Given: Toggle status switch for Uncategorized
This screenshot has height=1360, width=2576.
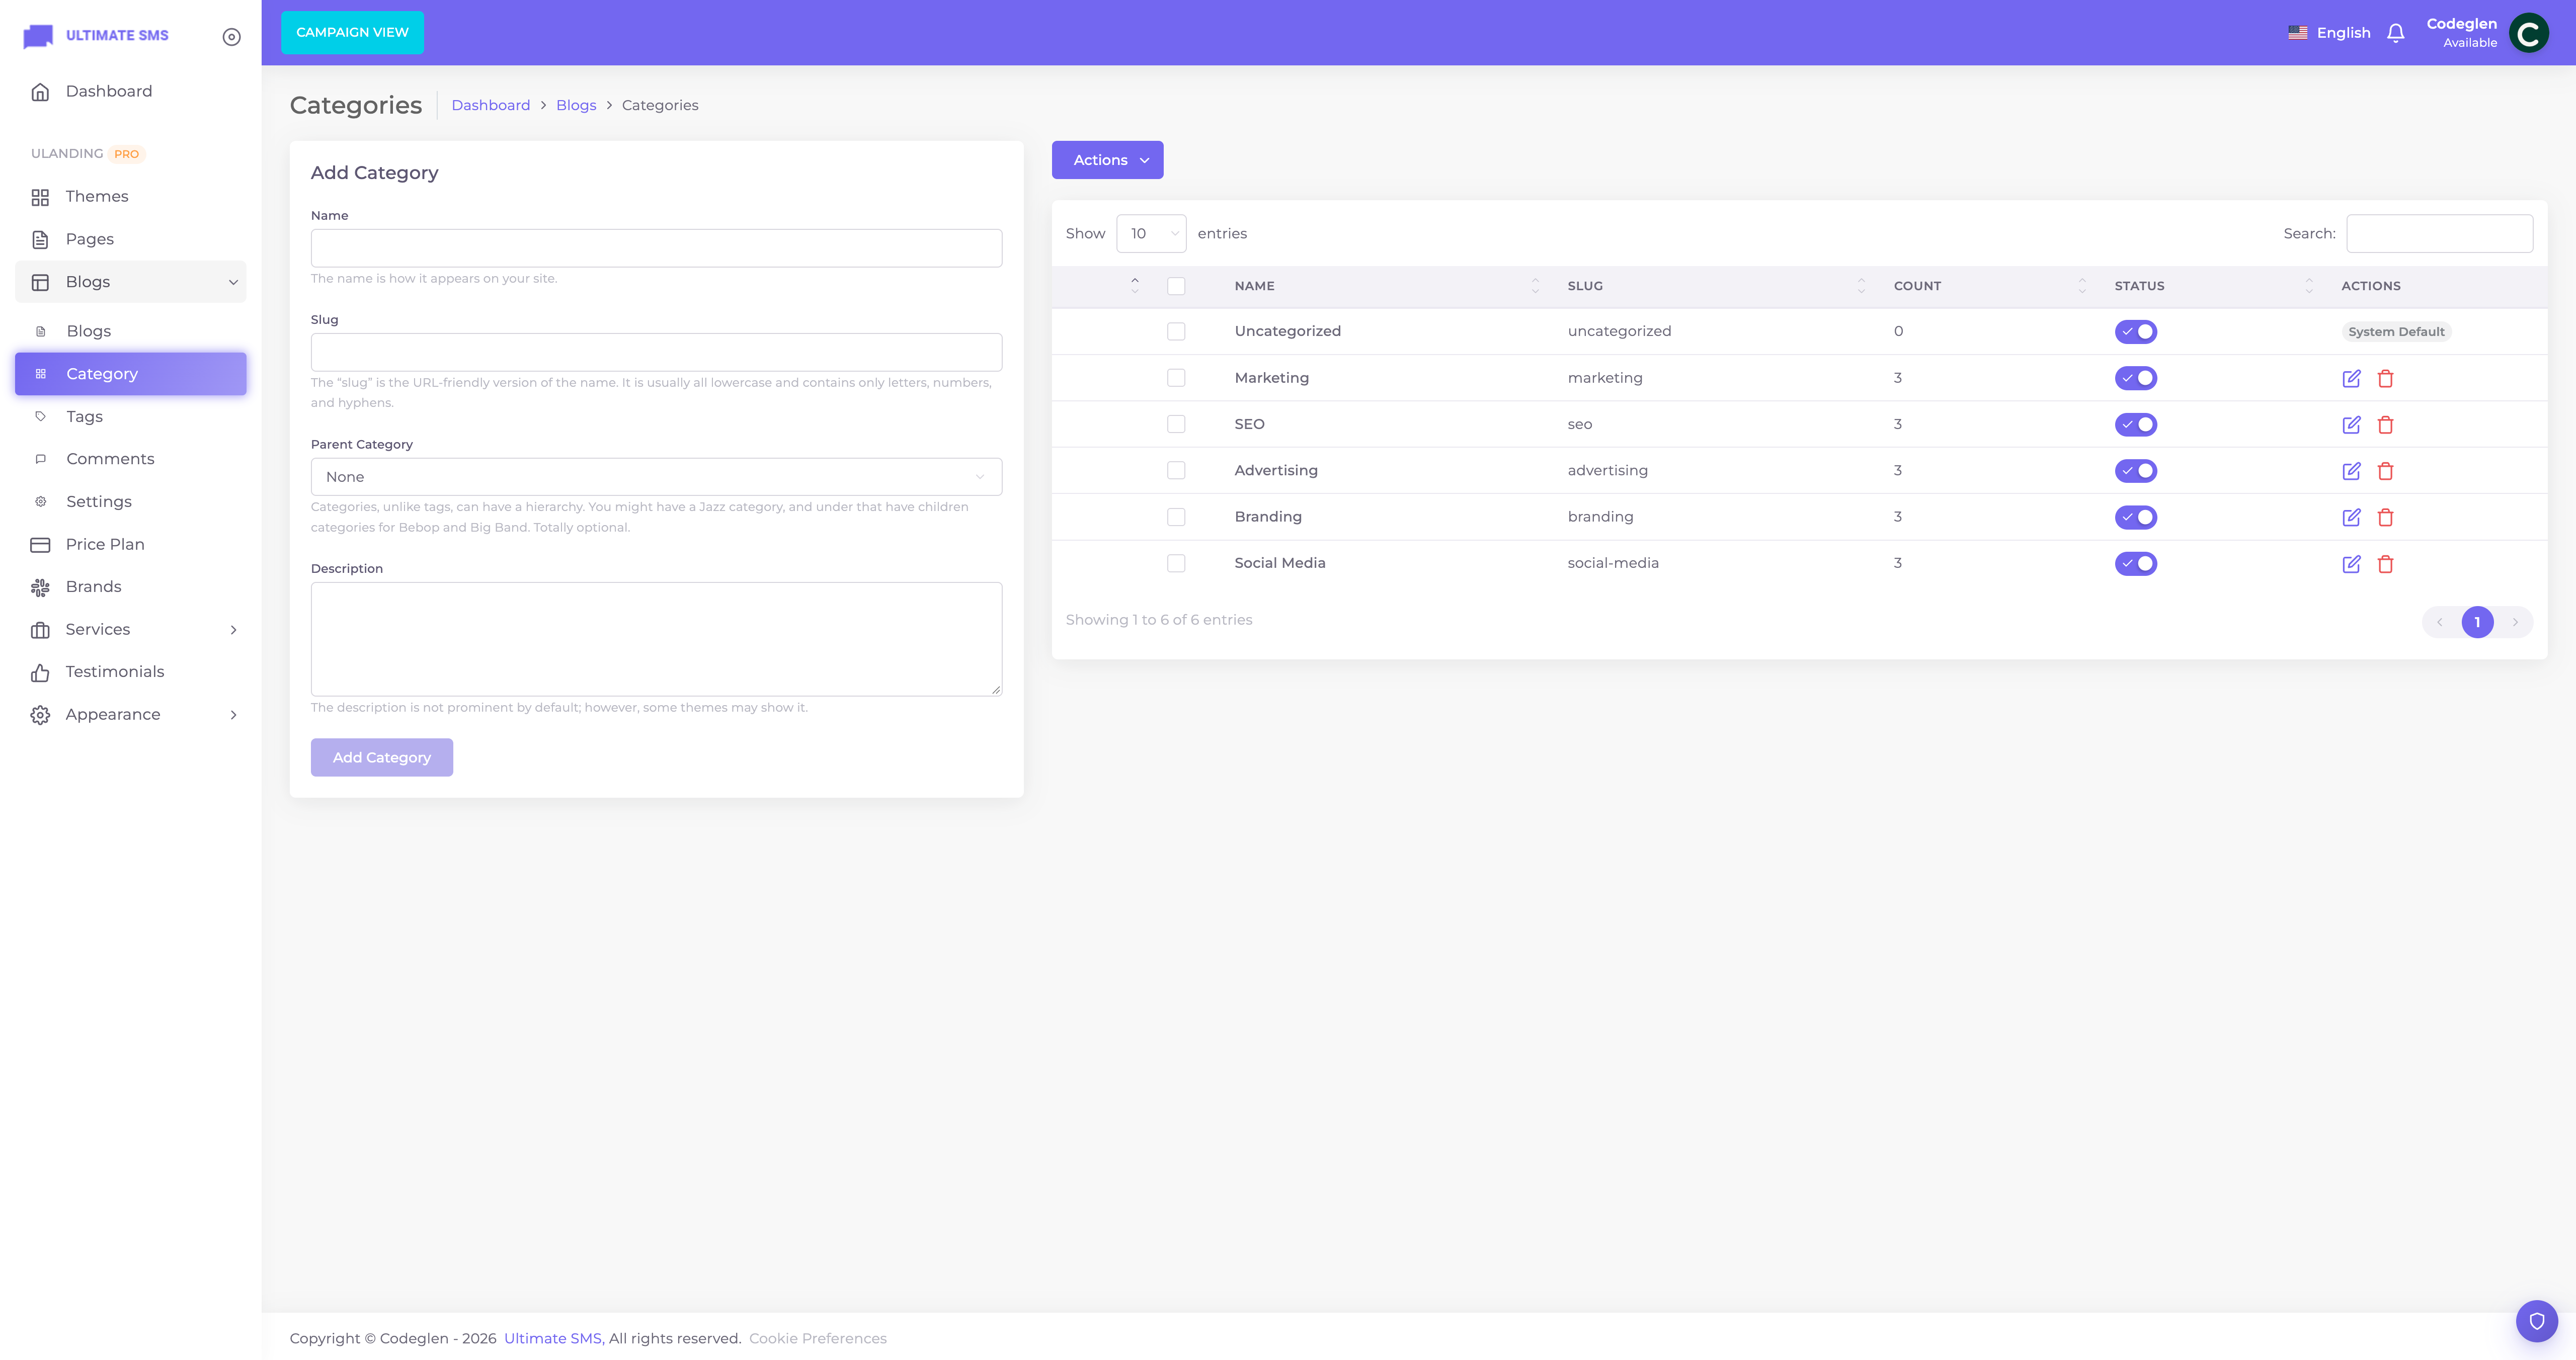Looking at the screenshot, I should (2135, 331).
